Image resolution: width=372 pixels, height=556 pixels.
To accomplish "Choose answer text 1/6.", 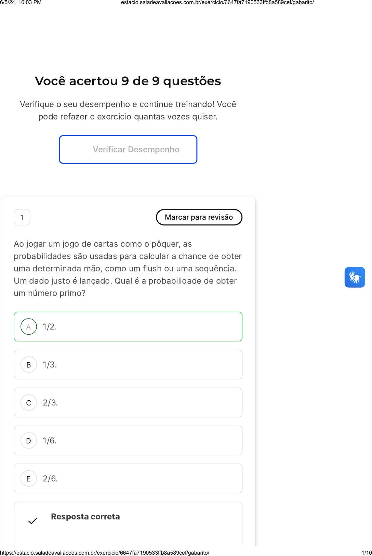I will (x=50, y=441).
